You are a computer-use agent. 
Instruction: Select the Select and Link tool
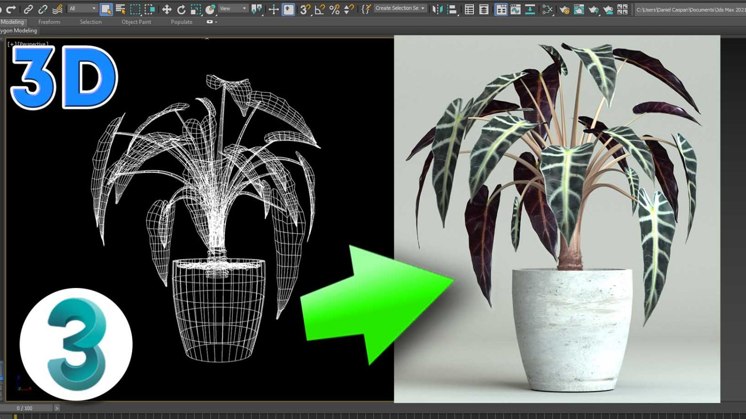28,9
